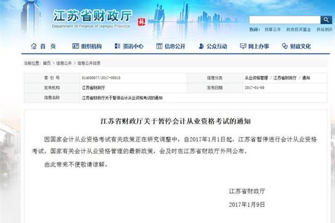The width and height of the screenshot is (335, 223).
Task: Open the 信息公开 navigation label
Action: pyautogui.click(x=175, y=46)
